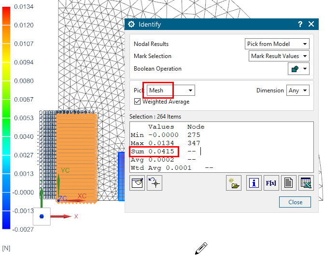Toggle the Weighted Average checkbox
The height and width of the screenshot is (255, 325).
click(x=138, y=102)
